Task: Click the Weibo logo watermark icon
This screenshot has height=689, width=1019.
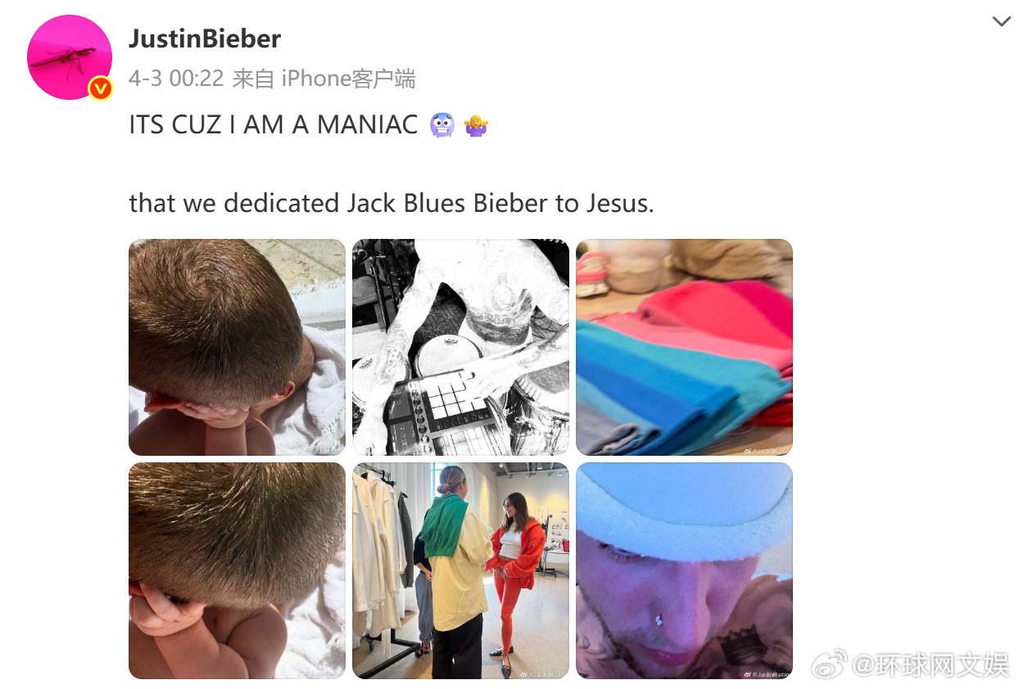Action: (x=829, y=664)
